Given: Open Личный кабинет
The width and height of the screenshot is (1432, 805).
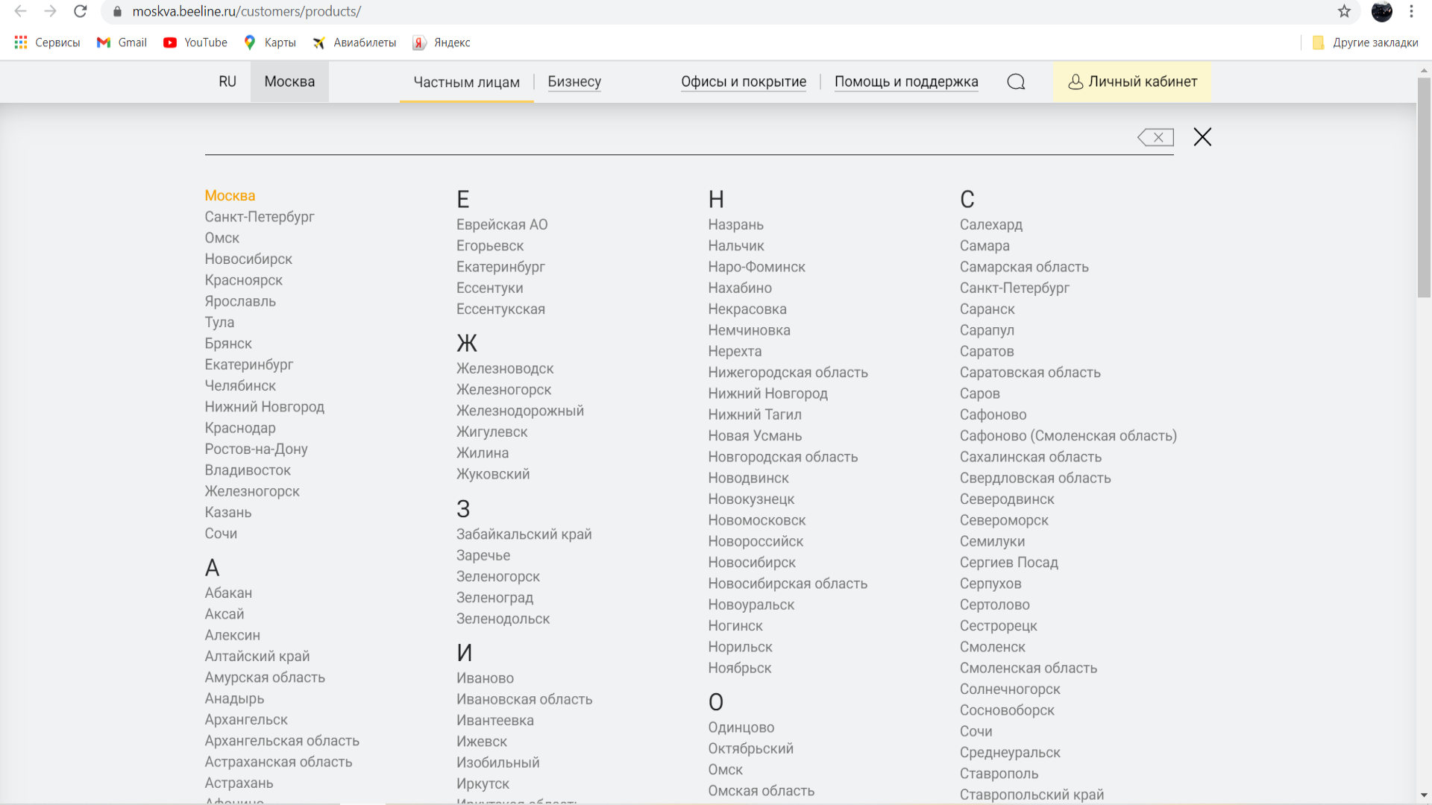Looking at the screenshot, I should [x=1132, y=82].
